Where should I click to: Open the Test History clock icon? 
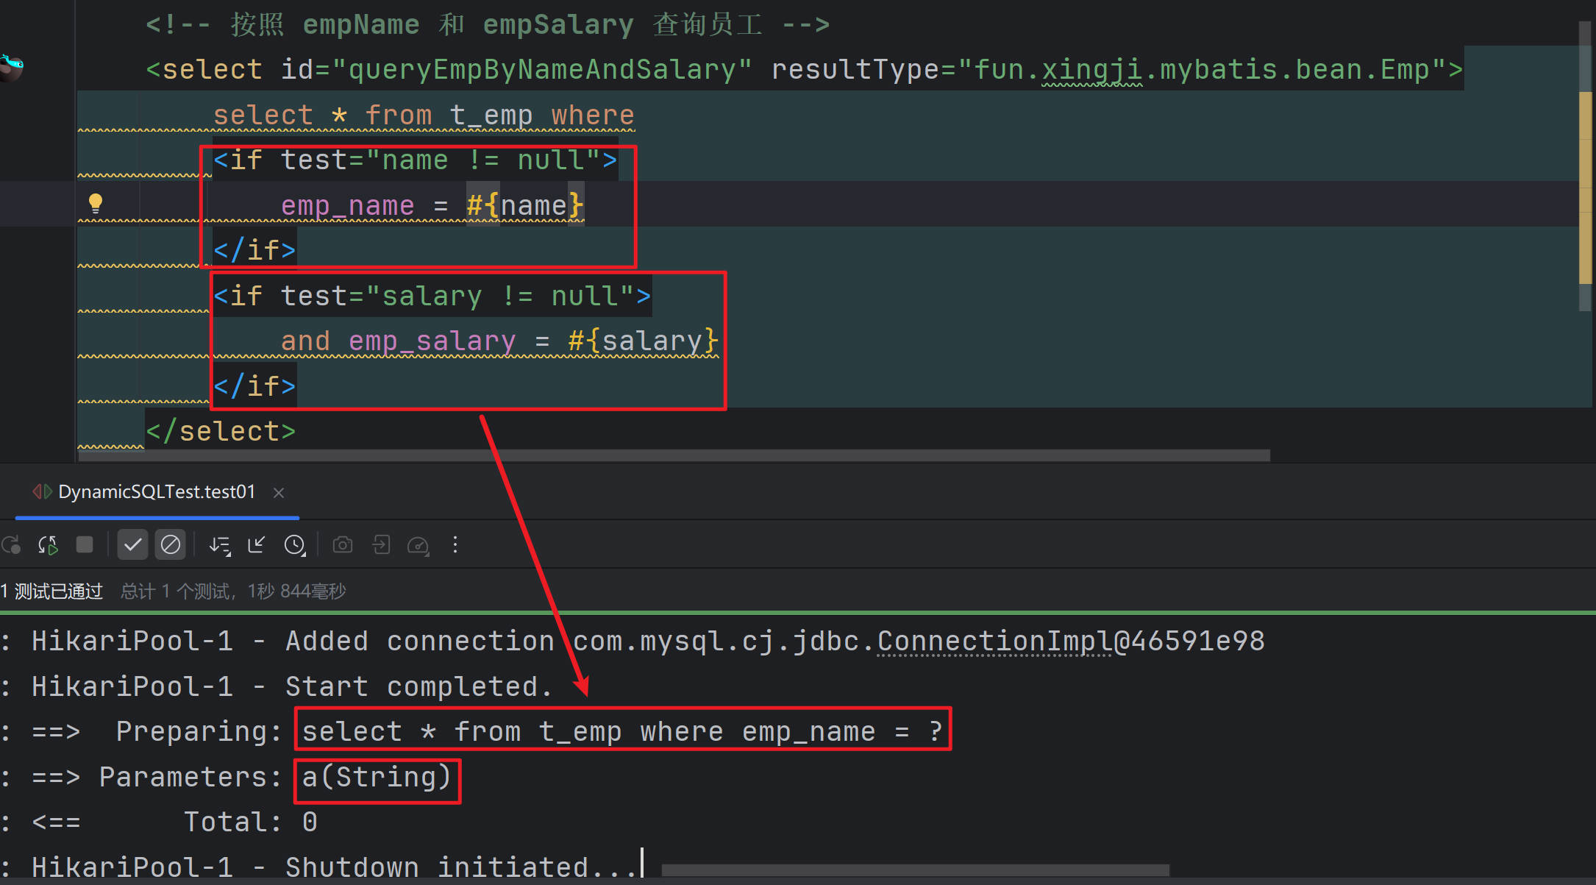(x=294, y=544)
